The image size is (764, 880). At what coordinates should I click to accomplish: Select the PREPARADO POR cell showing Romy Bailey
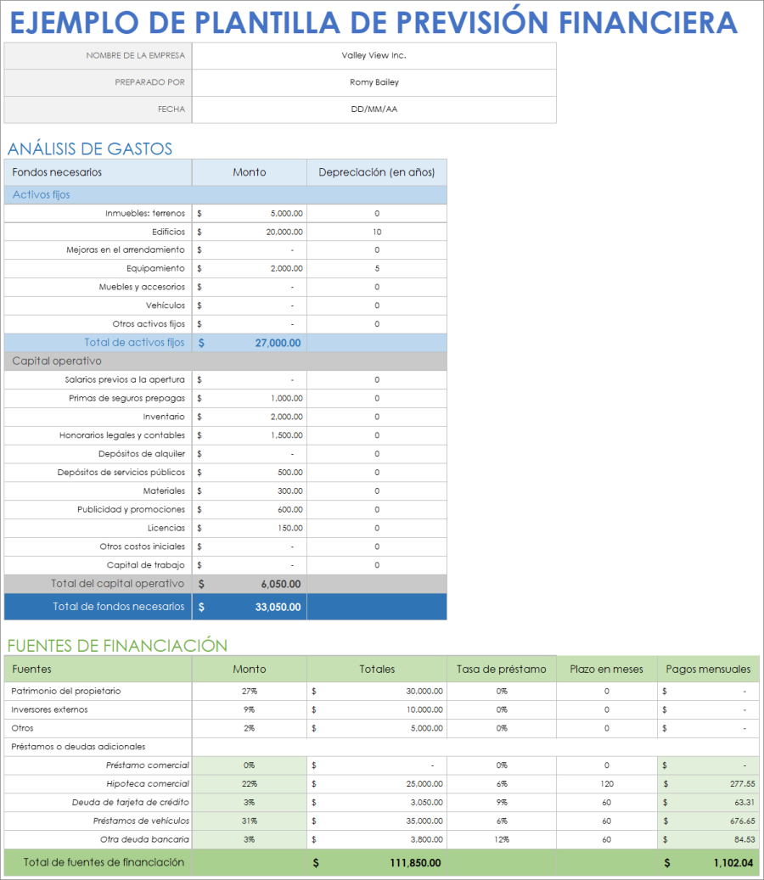pyautogui.click(x=374, y=82)
